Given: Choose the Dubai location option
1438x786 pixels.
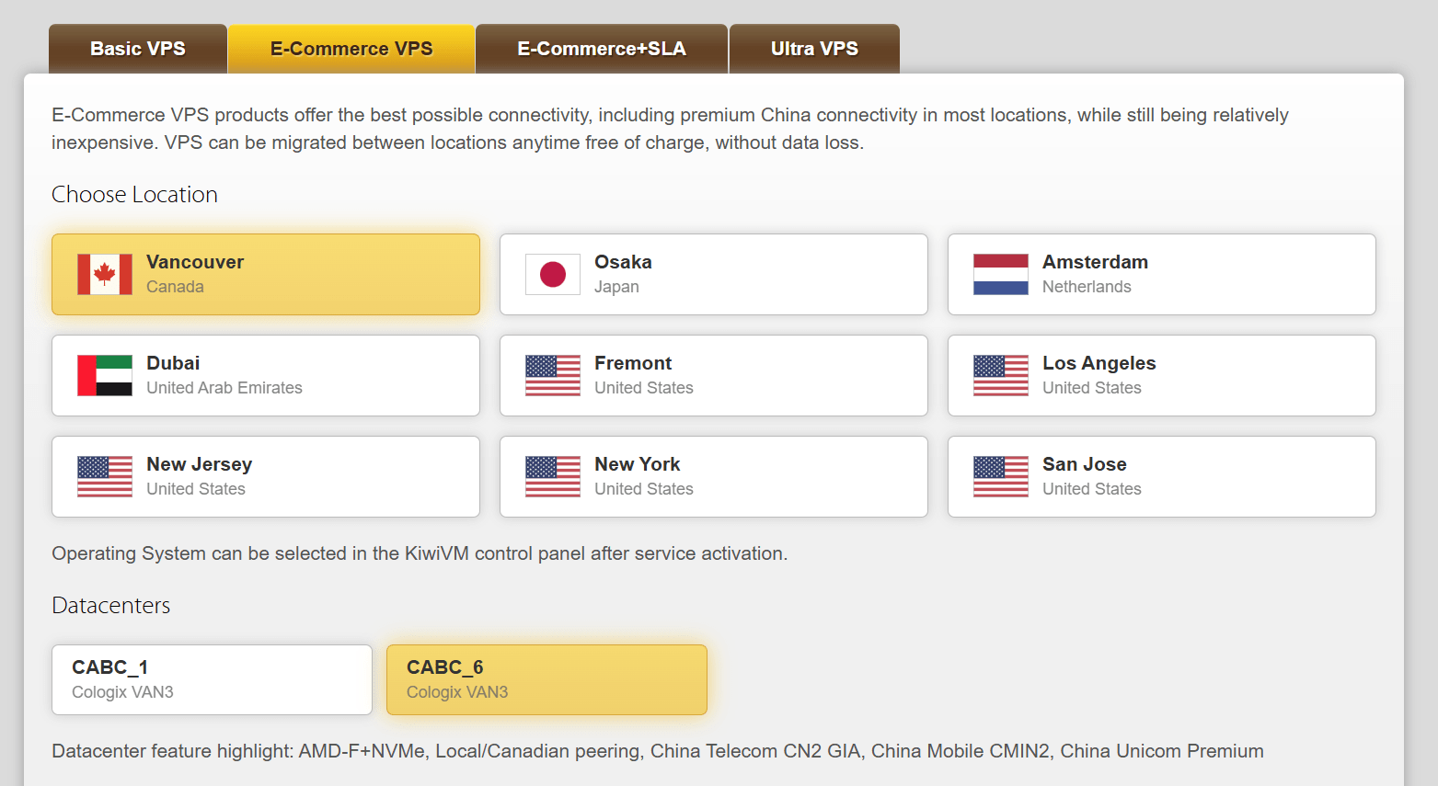Looking at the screenshot, I should tap(266, 375).
